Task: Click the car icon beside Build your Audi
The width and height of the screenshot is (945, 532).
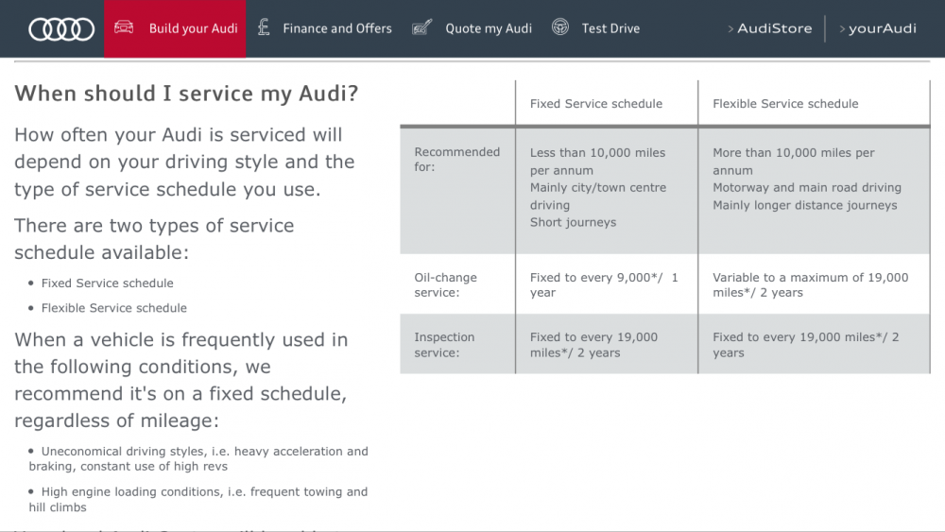Action: coord(124,27)
